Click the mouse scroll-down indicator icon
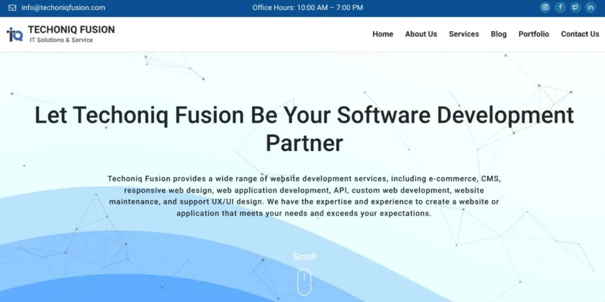 (x=304, y=281)
